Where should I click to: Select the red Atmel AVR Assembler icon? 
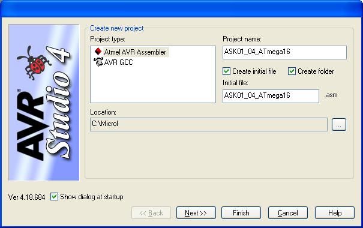pyautogui.click(x=98, y=52)
